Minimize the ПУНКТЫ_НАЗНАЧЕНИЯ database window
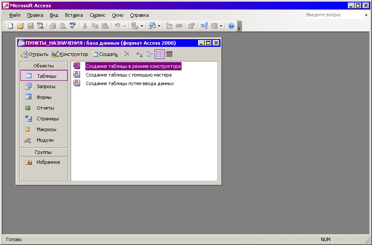This screenshot has width=372, height=245. (x=201, y=43)
